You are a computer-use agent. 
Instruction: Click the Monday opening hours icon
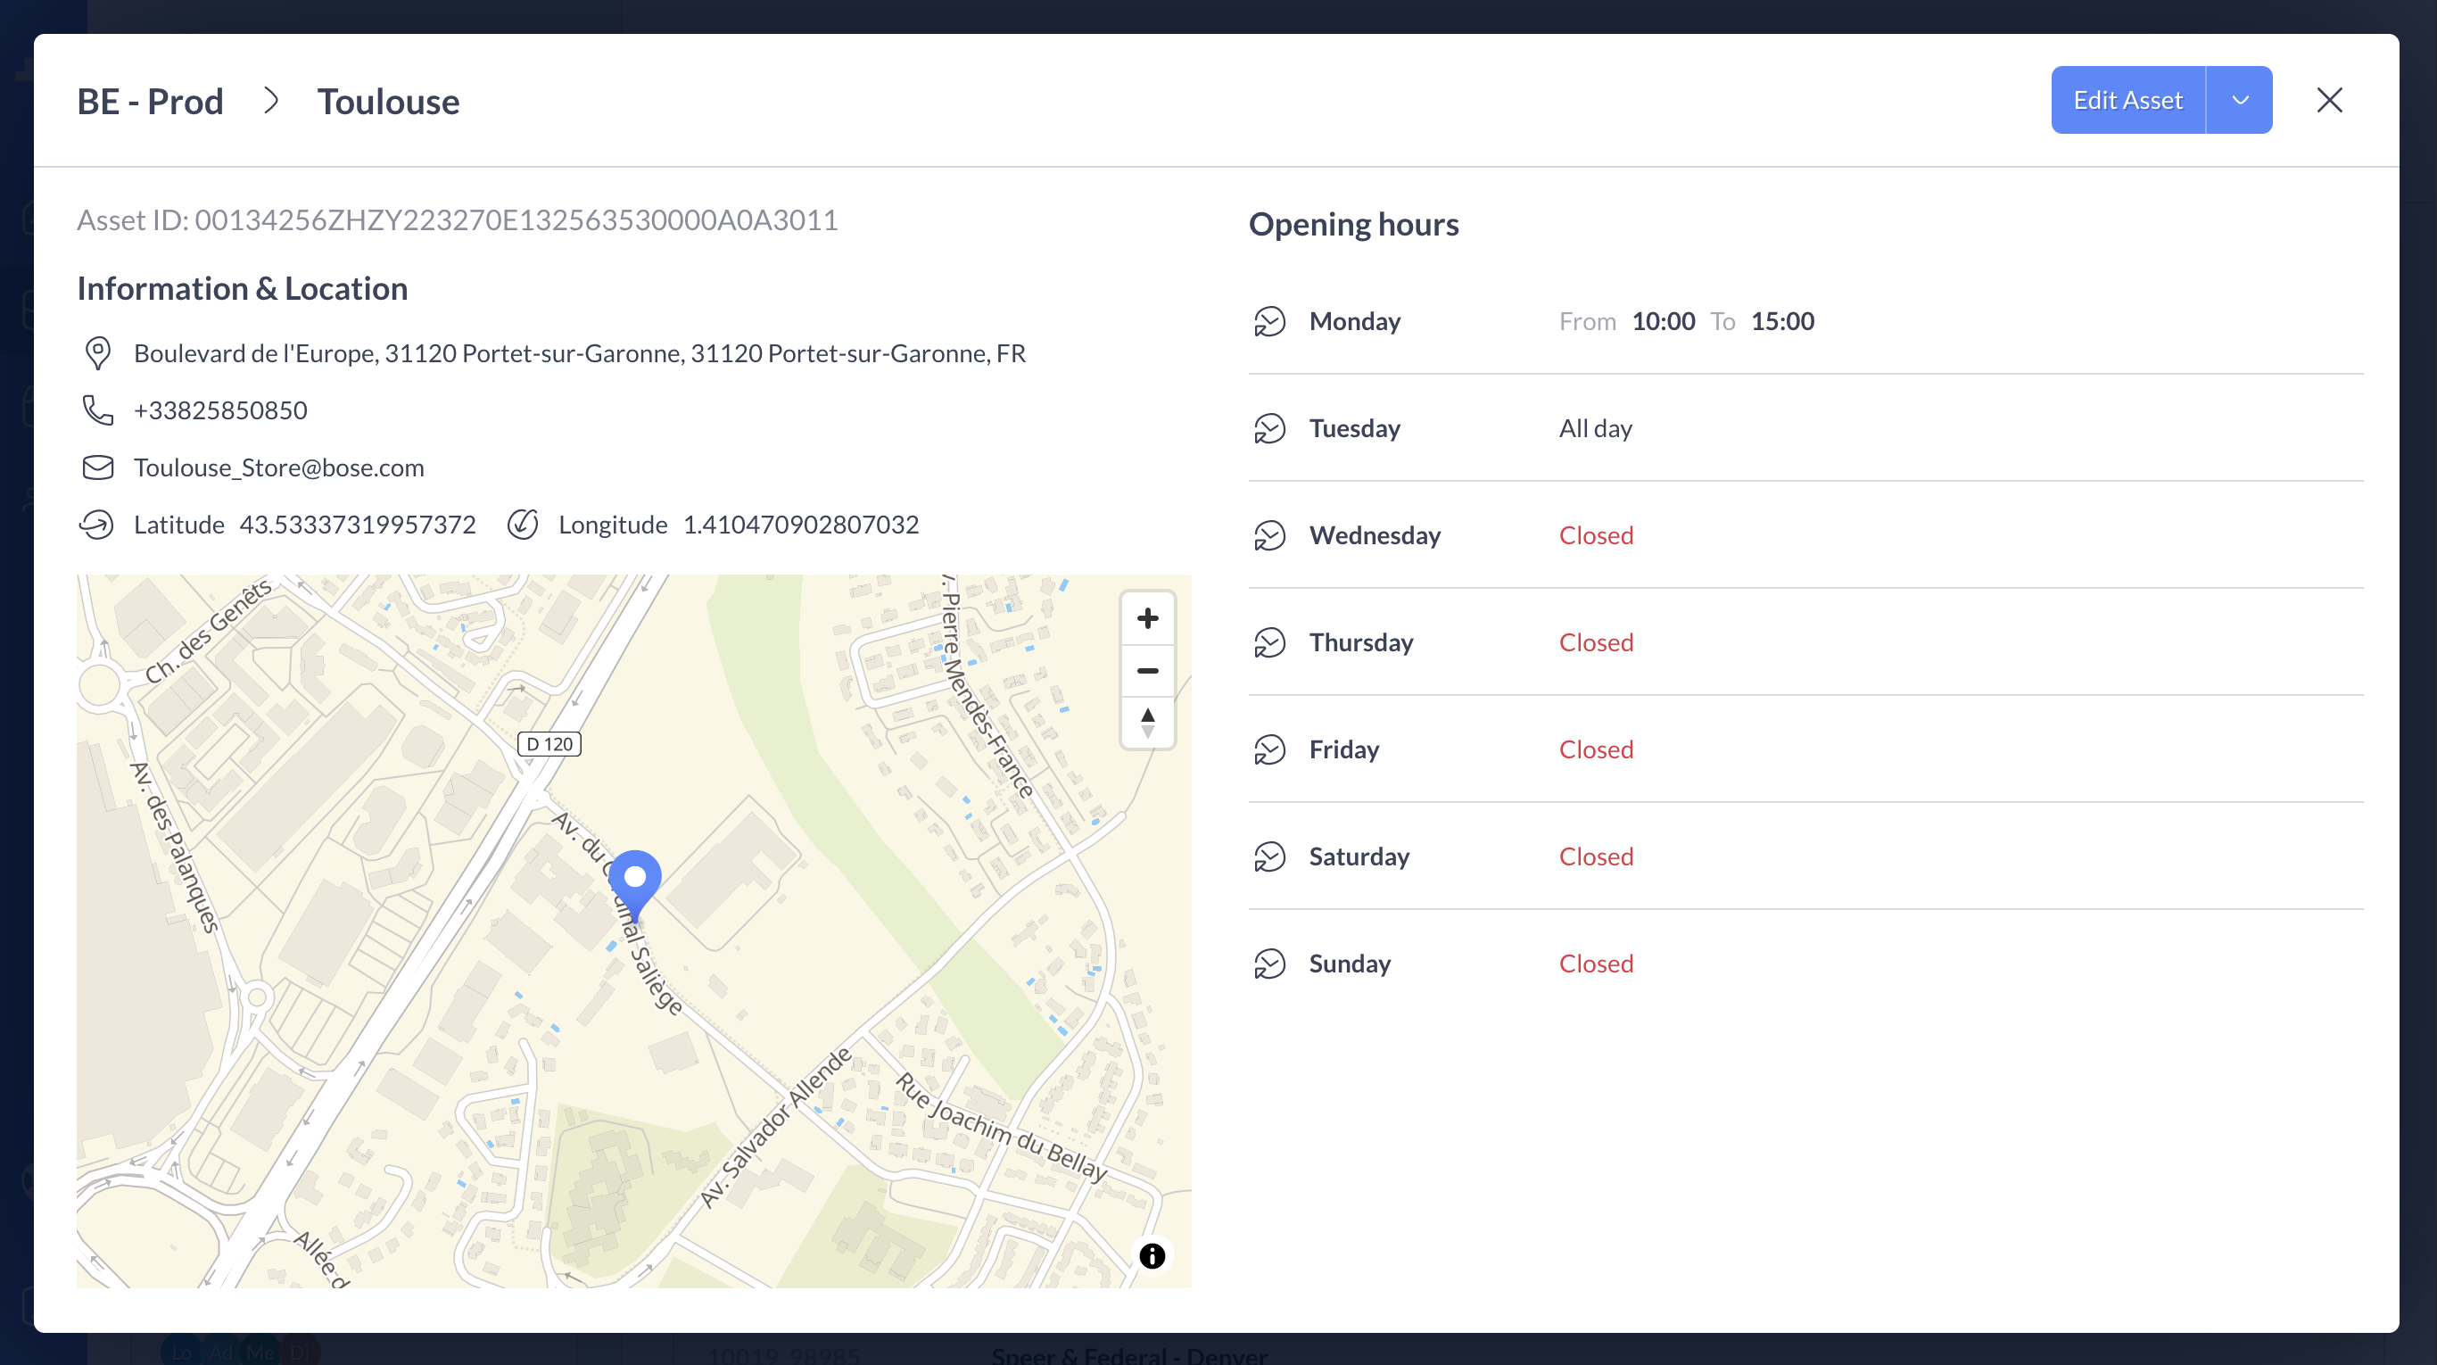point(1269,321)
